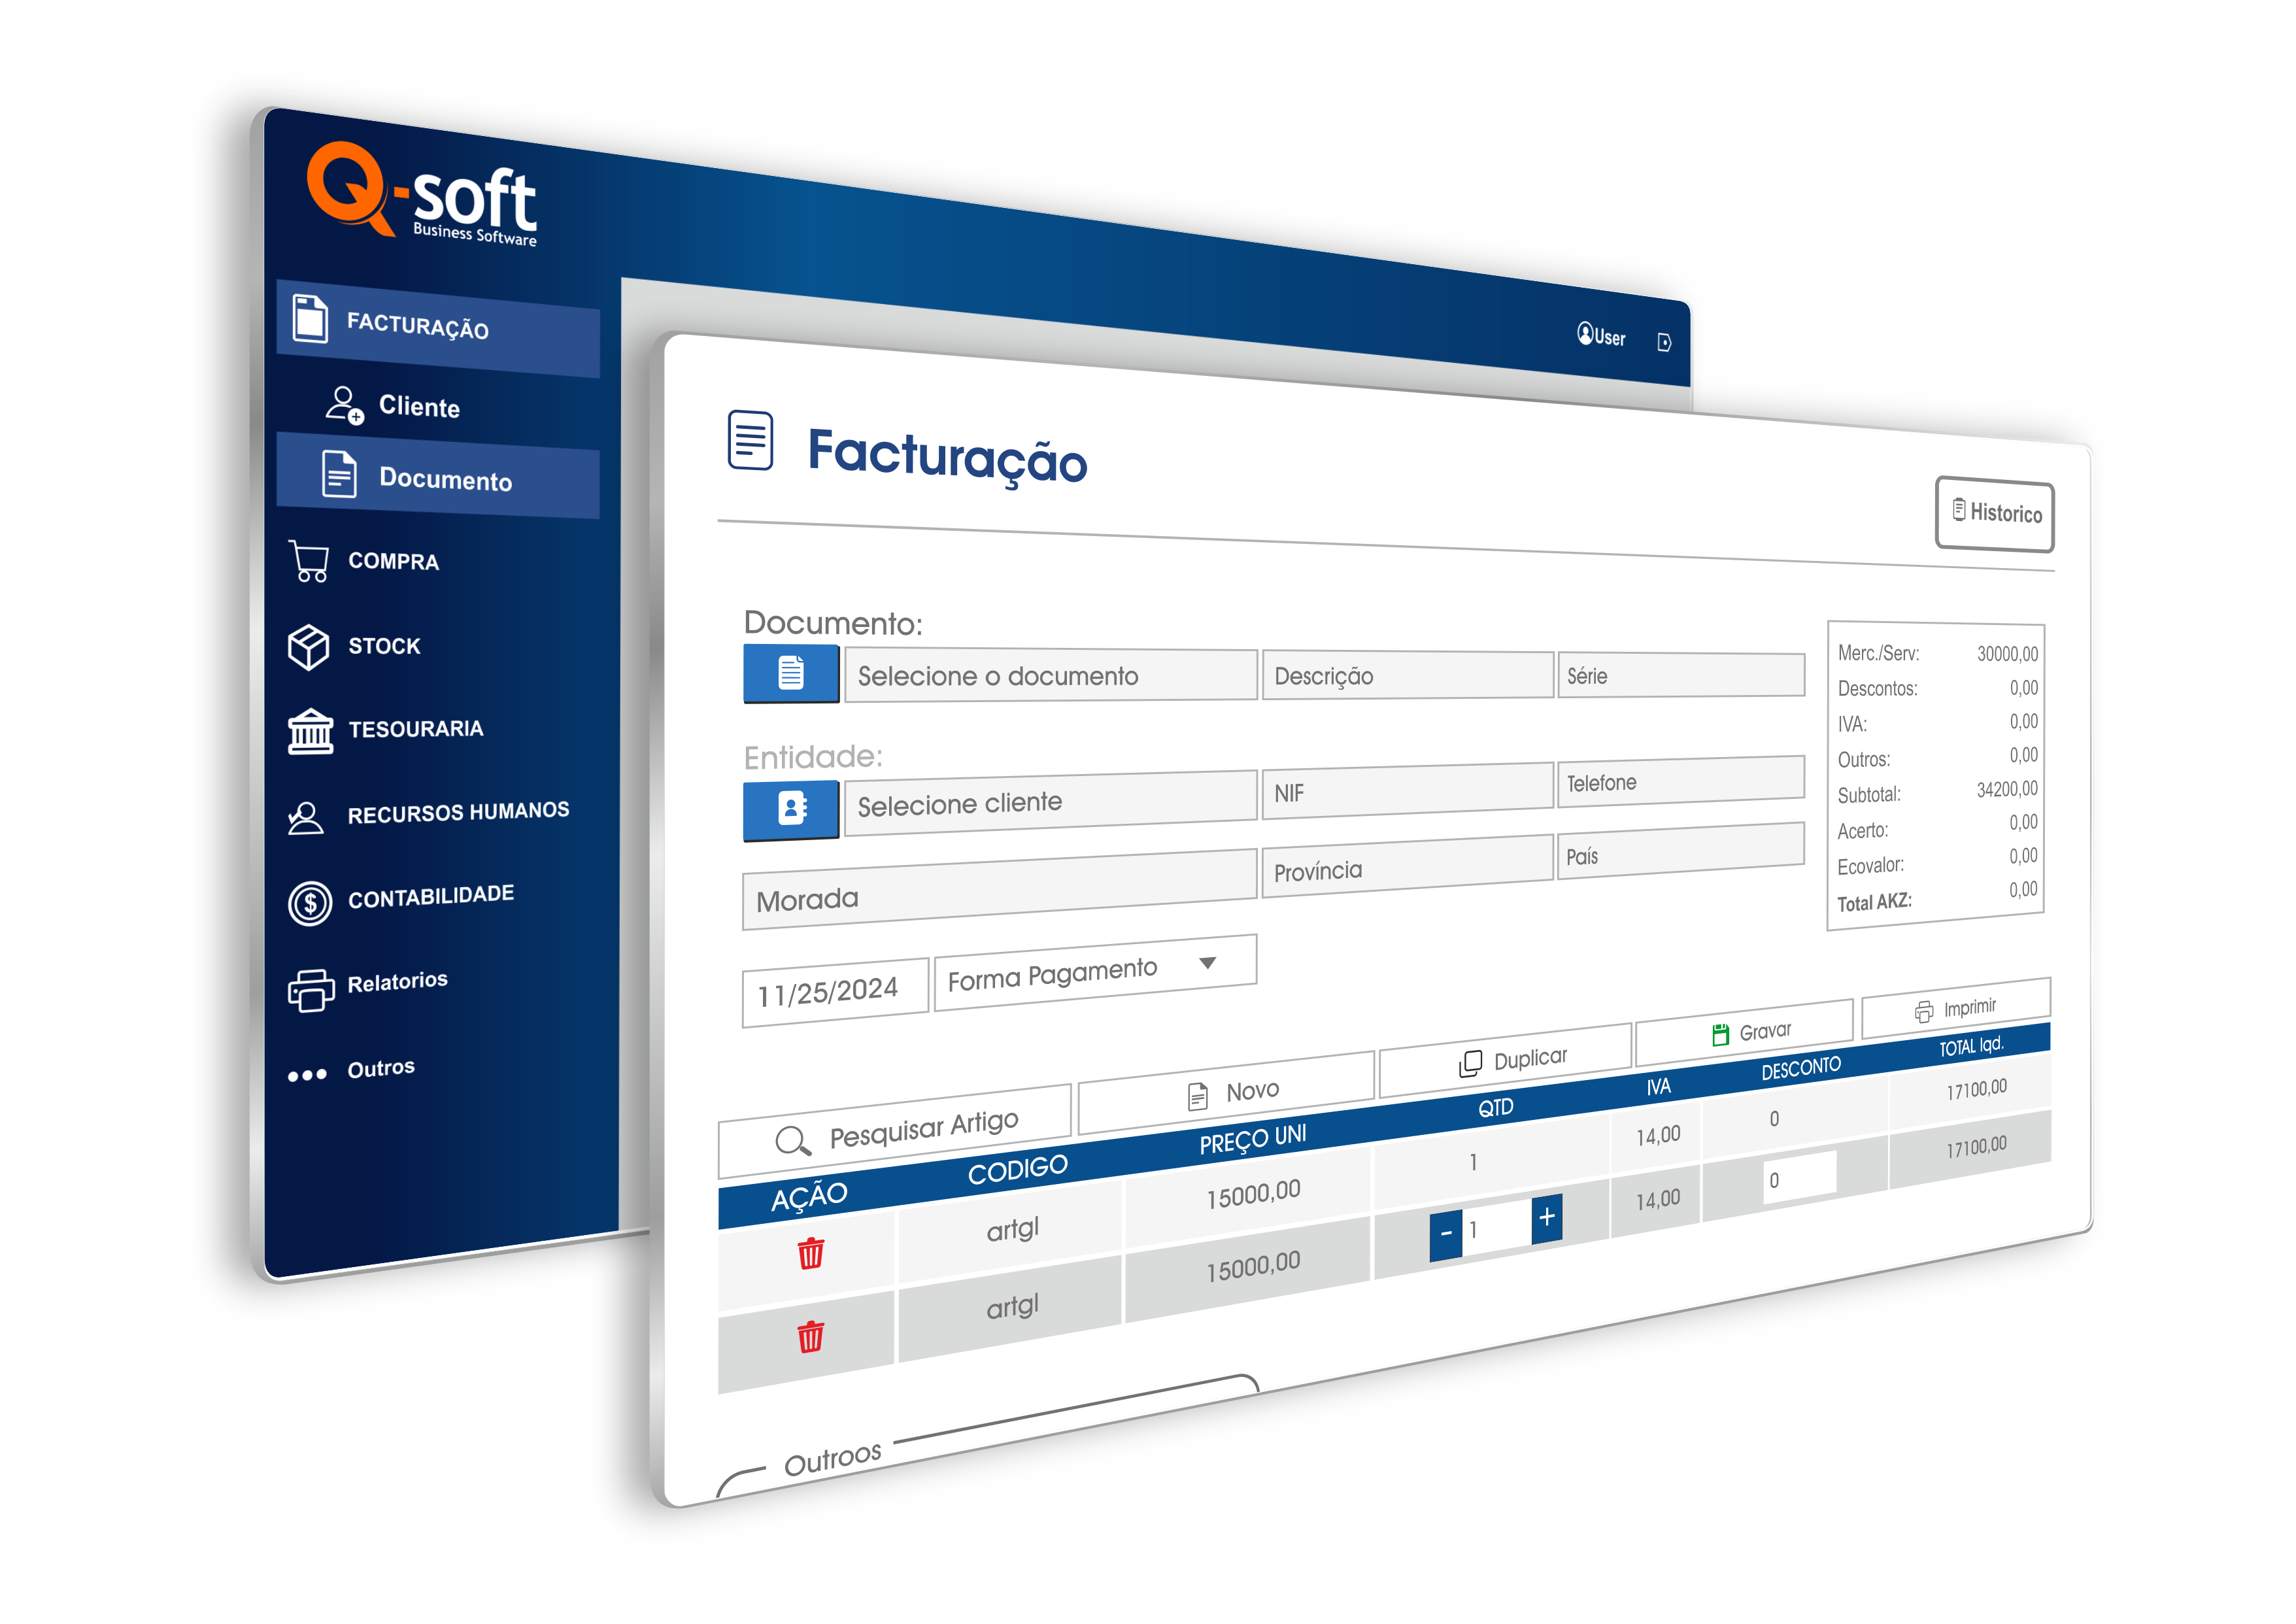Delete the first artgl row
The height and width of the screenshot is (1624, 2296).
click(811, 1253)
